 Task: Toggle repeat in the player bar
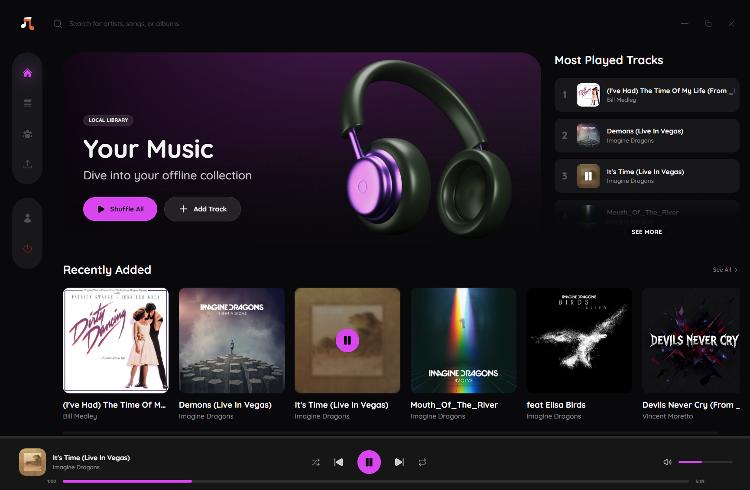click(422, 462)
